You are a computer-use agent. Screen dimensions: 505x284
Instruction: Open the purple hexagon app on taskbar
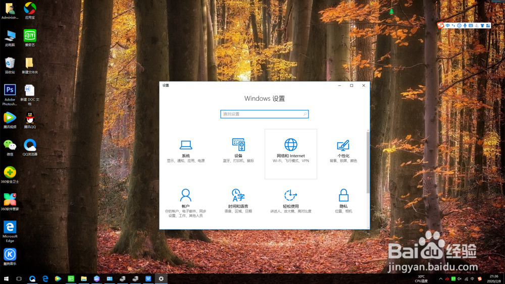(96, 279)
